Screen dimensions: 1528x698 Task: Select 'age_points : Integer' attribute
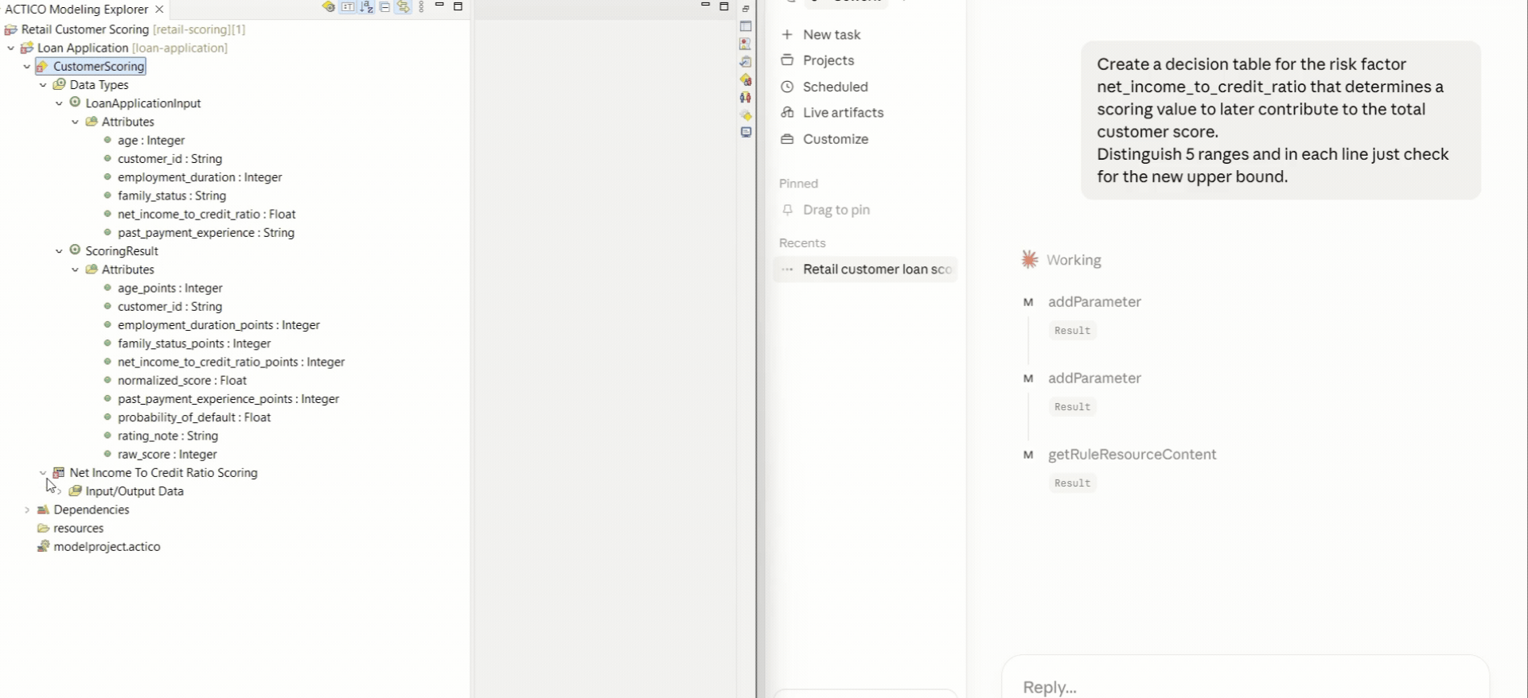[x=170, y=288]
